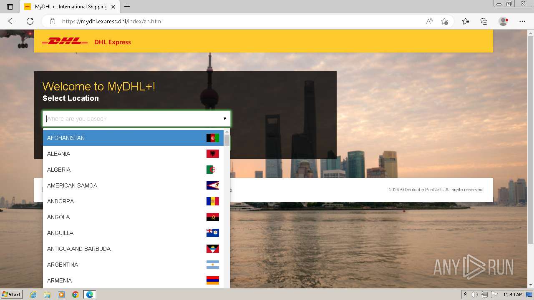This screenshot has height=300, width=534.
Task: Click the DHL logo in header
Action: (x=65, y=41)
